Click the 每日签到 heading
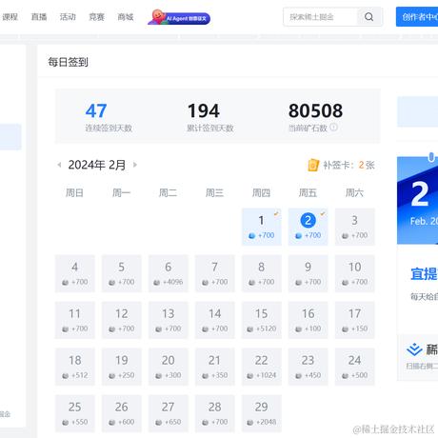 click(68, 62)
